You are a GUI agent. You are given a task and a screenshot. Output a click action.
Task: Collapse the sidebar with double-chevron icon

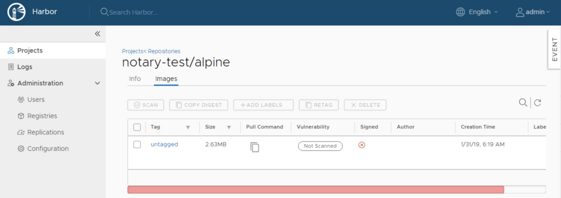point(97,34)
